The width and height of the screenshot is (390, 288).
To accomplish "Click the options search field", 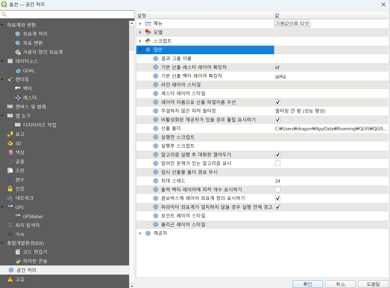I will (x=67, y=14).
